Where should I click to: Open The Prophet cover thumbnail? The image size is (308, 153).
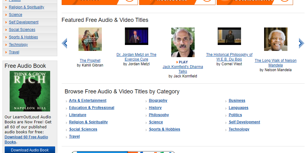point(90,39)
